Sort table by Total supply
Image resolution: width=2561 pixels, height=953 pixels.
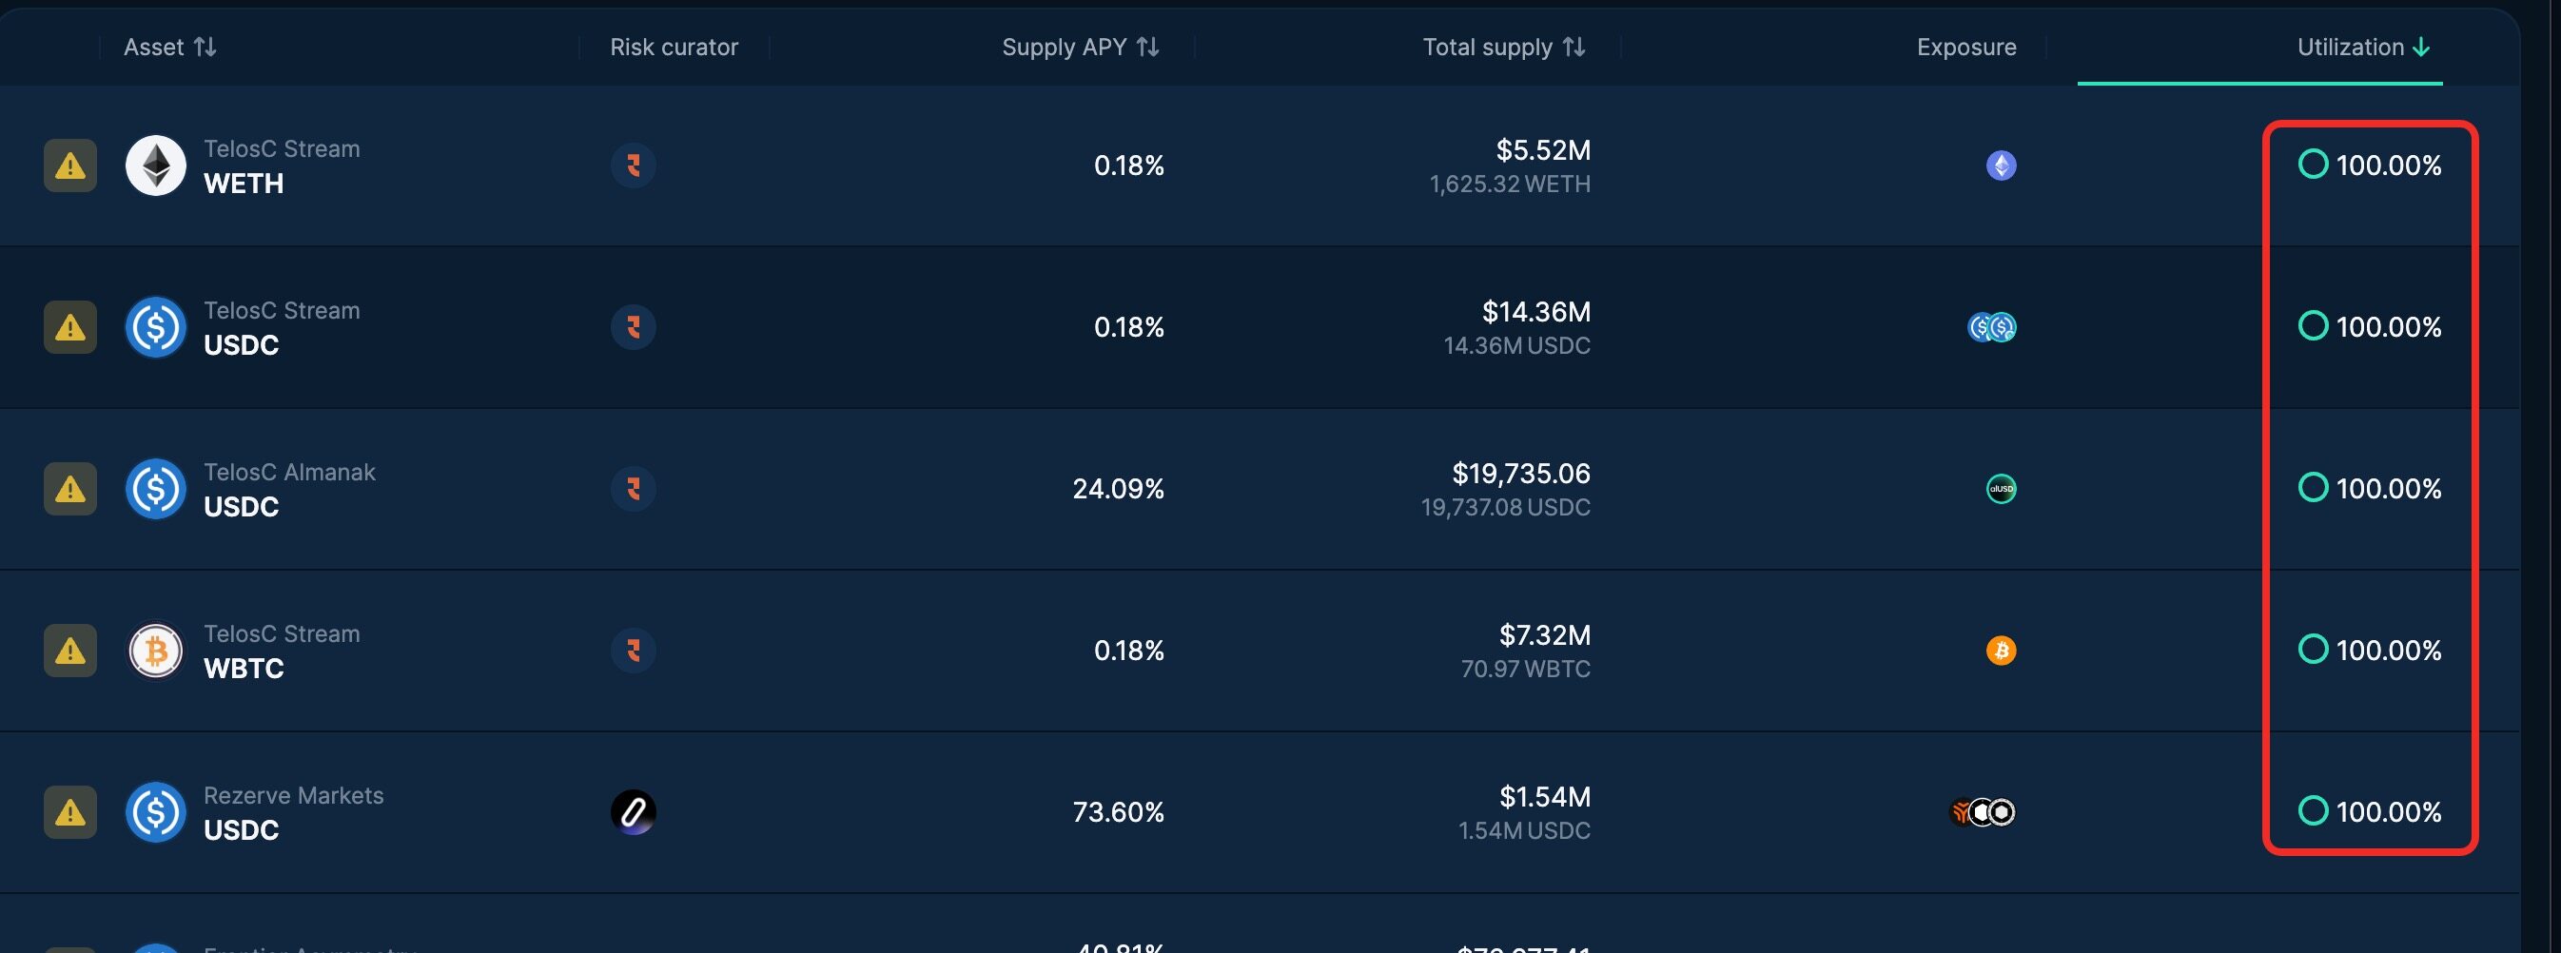point(1503,47)
